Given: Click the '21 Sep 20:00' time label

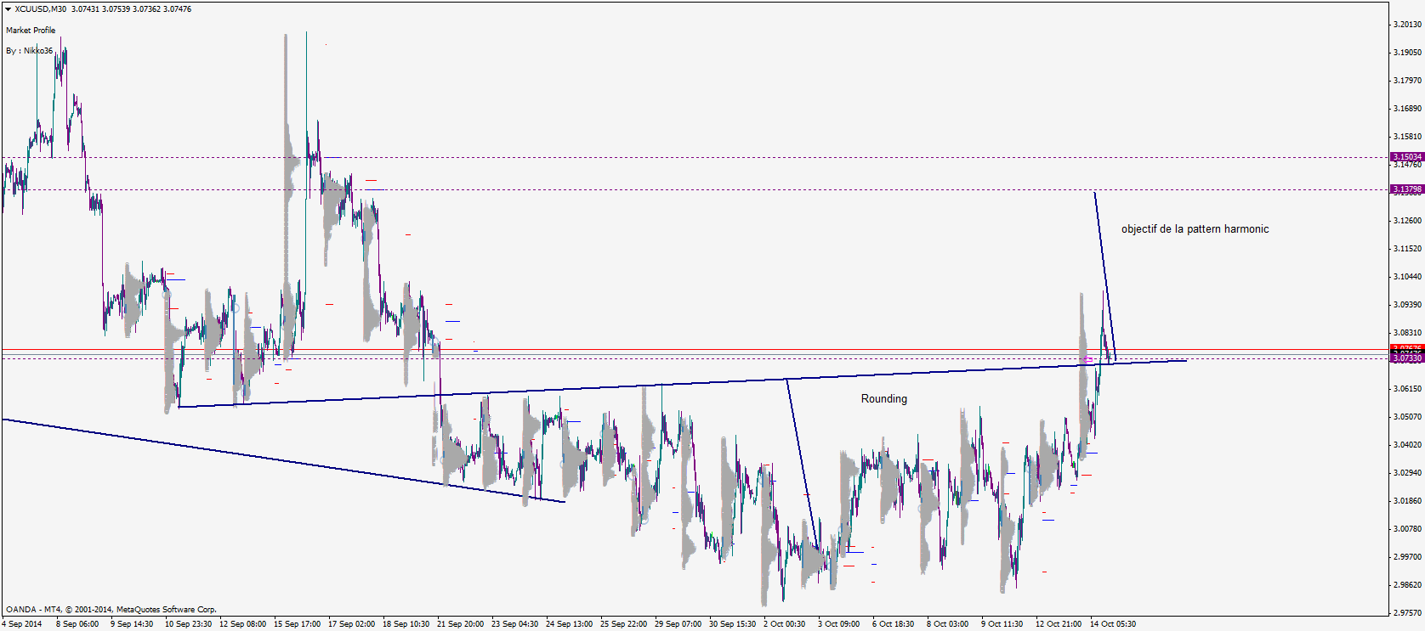Looking at the screenshot, I should 460,624.
